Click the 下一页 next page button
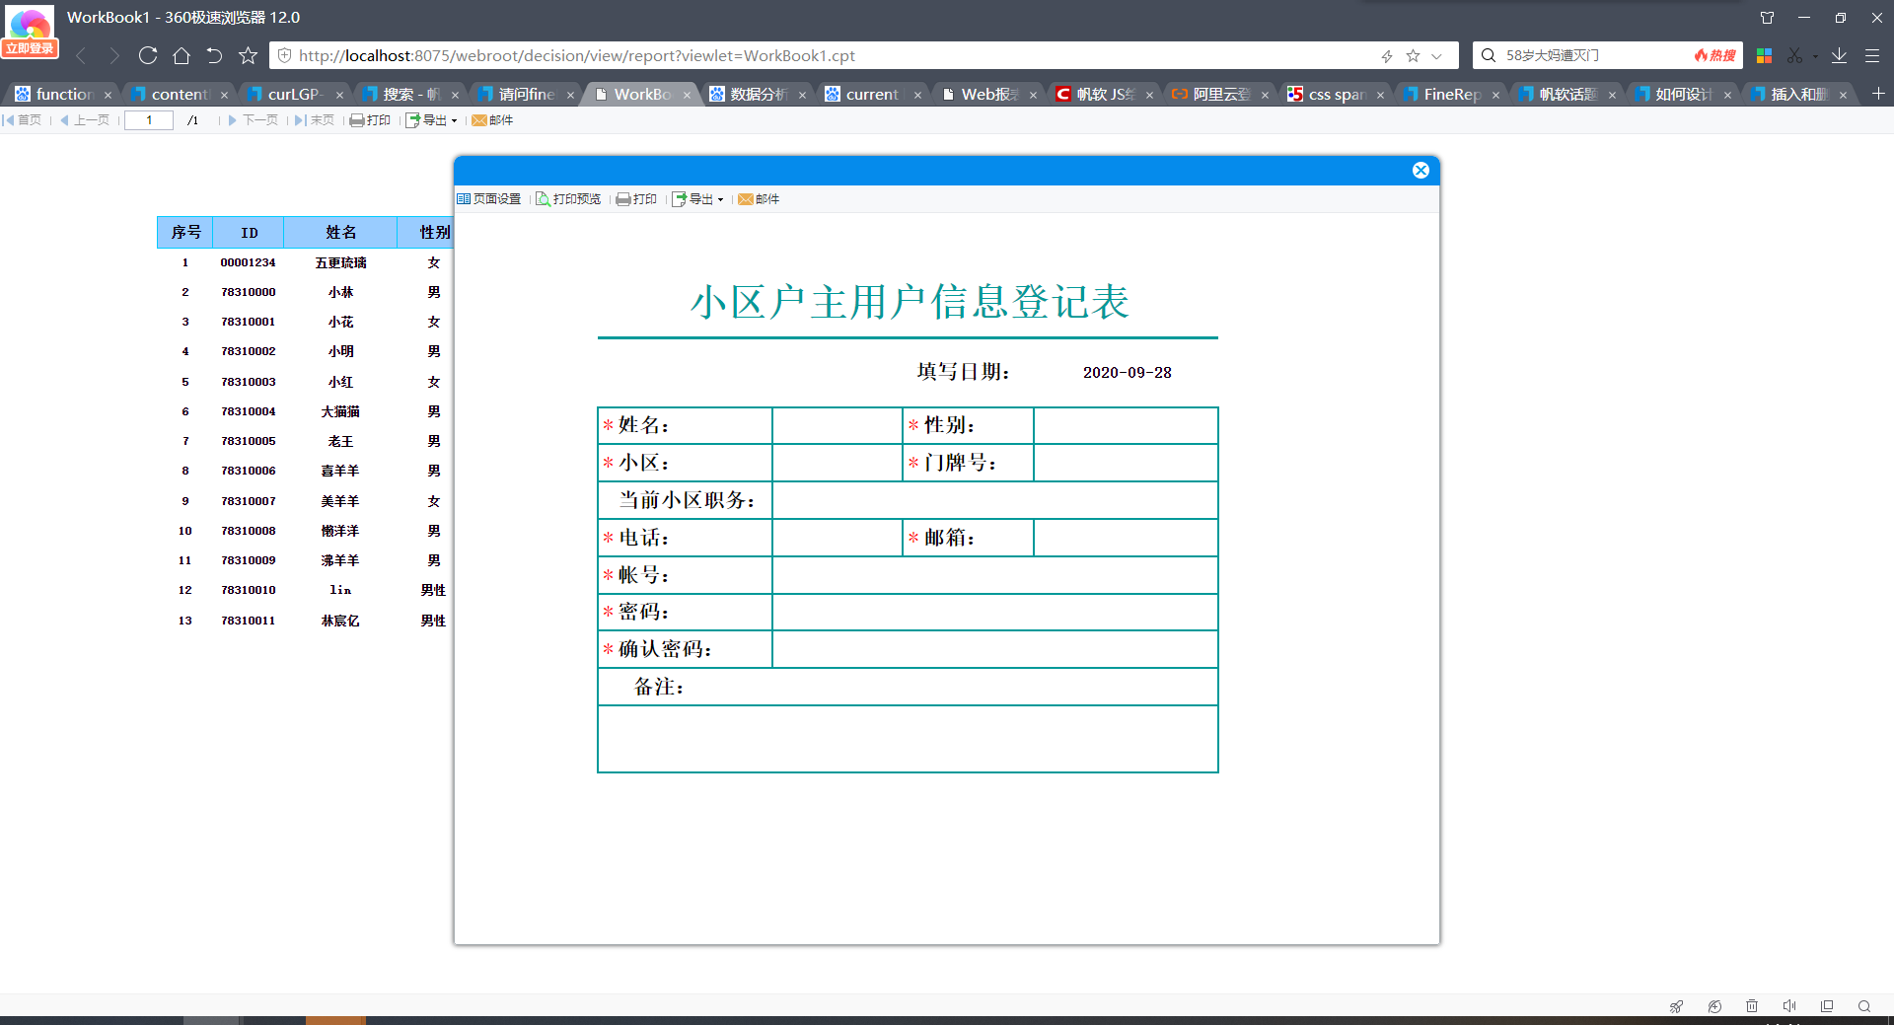 (254, 120)
